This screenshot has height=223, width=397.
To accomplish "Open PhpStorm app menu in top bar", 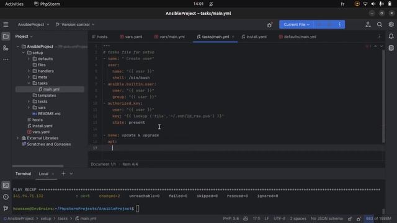I will coord(47,4).
